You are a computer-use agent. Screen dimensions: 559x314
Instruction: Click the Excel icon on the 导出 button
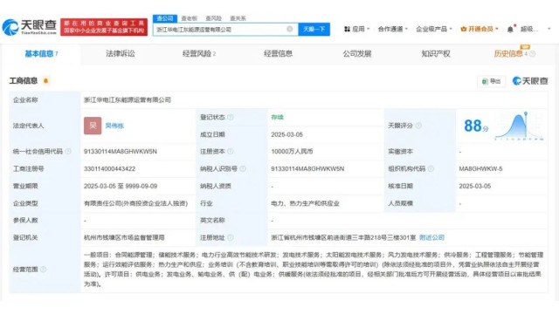(x=485, y=81)
